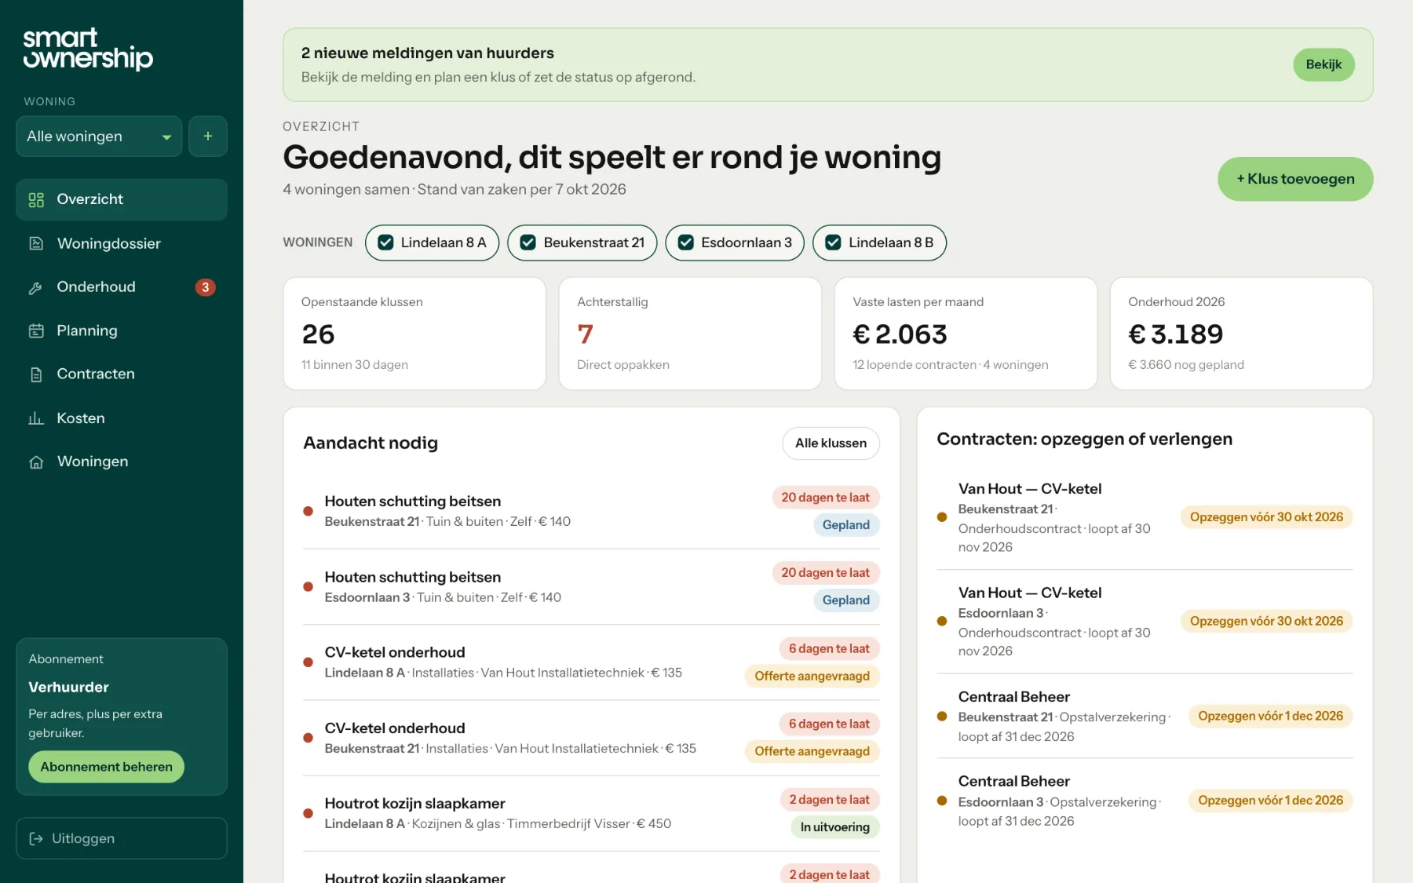The height and width of the screenshot is (883, 1413).
Task: Click the Onderhoud wrench icon
Action: click(36, 287)
